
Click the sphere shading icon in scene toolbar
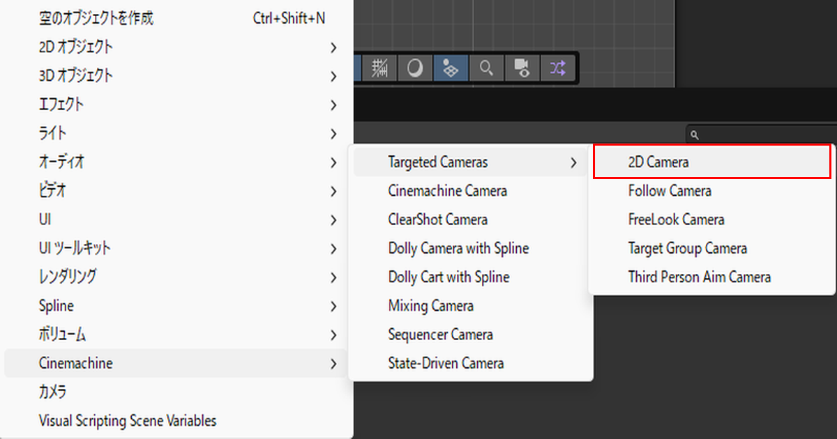(415, 68)
